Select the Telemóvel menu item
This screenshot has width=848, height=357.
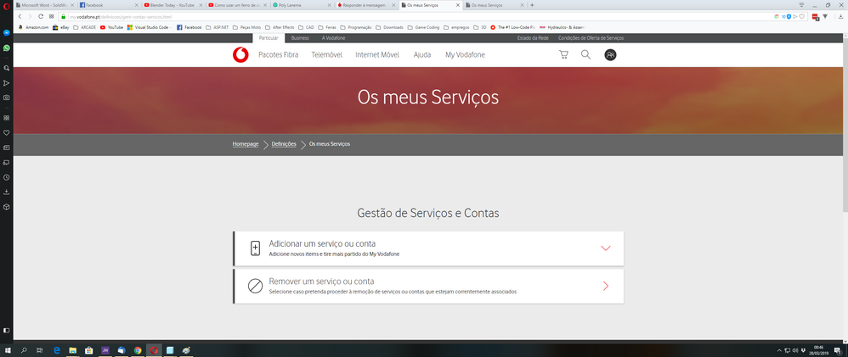tap(327, 55)
